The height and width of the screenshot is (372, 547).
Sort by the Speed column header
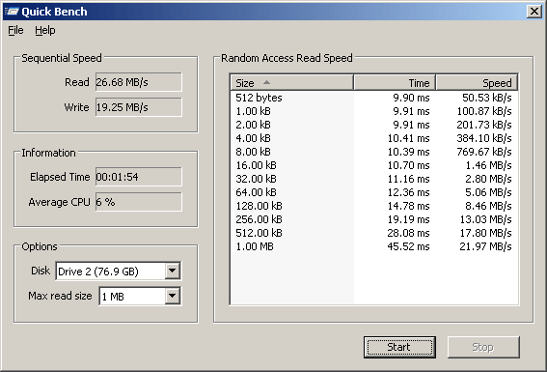tap(477, 83)
